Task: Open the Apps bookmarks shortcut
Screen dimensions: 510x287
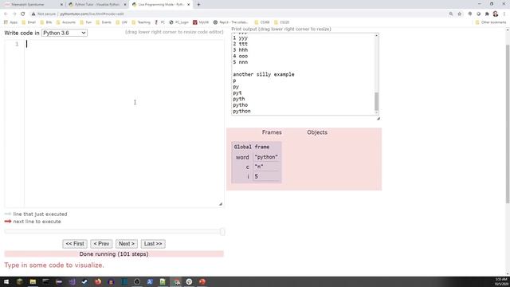Action: (10, 22)
